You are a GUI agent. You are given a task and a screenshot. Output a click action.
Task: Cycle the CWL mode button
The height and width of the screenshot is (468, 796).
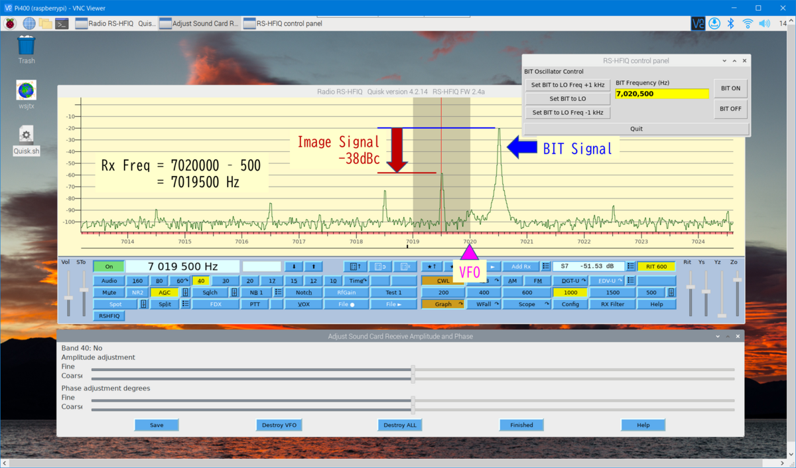point(443,281)
